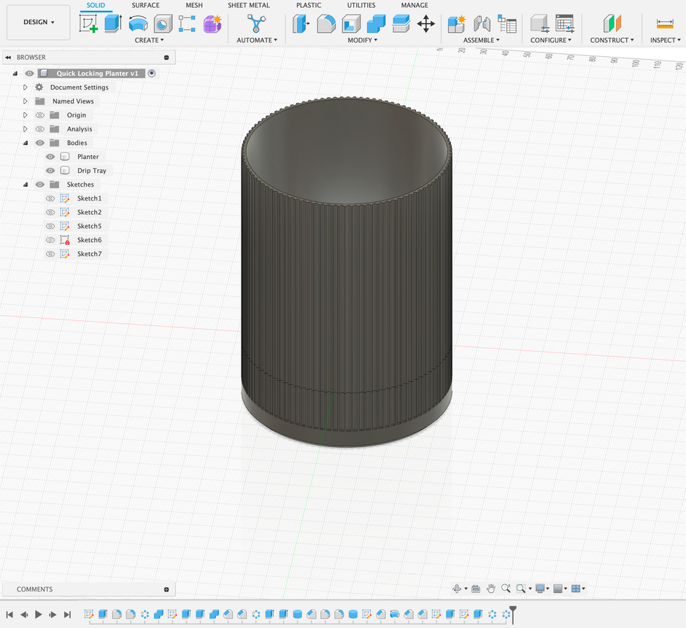Click the Shell tool in Modify
Image resolution: width=686 pixels, height=628 pixels.
click(352, 24)
